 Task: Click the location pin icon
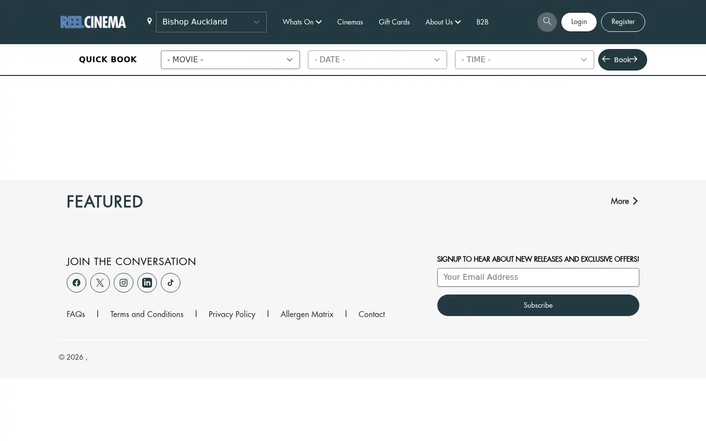(x=150, y=21)
